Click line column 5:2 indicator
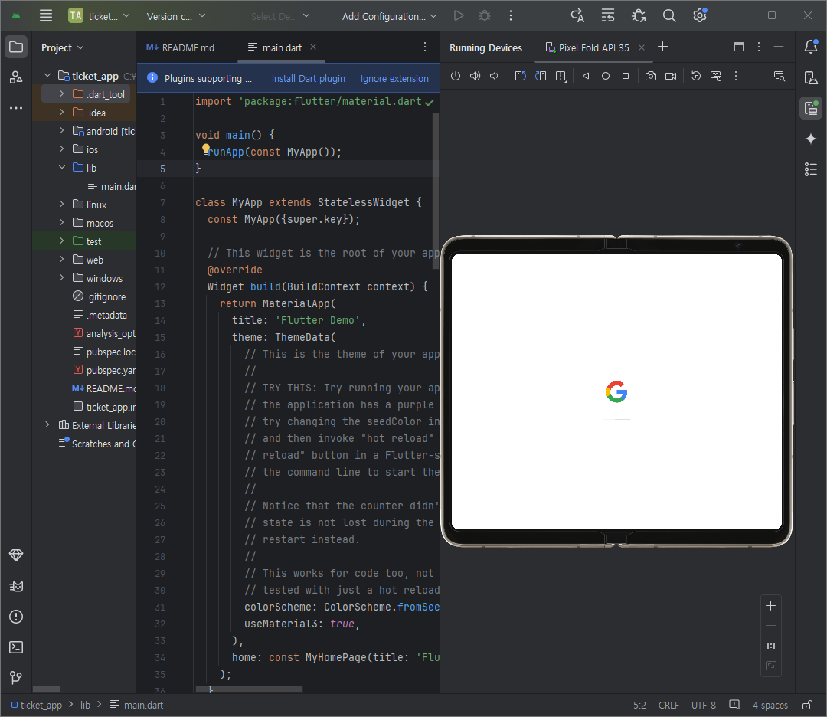 (639, 705)
